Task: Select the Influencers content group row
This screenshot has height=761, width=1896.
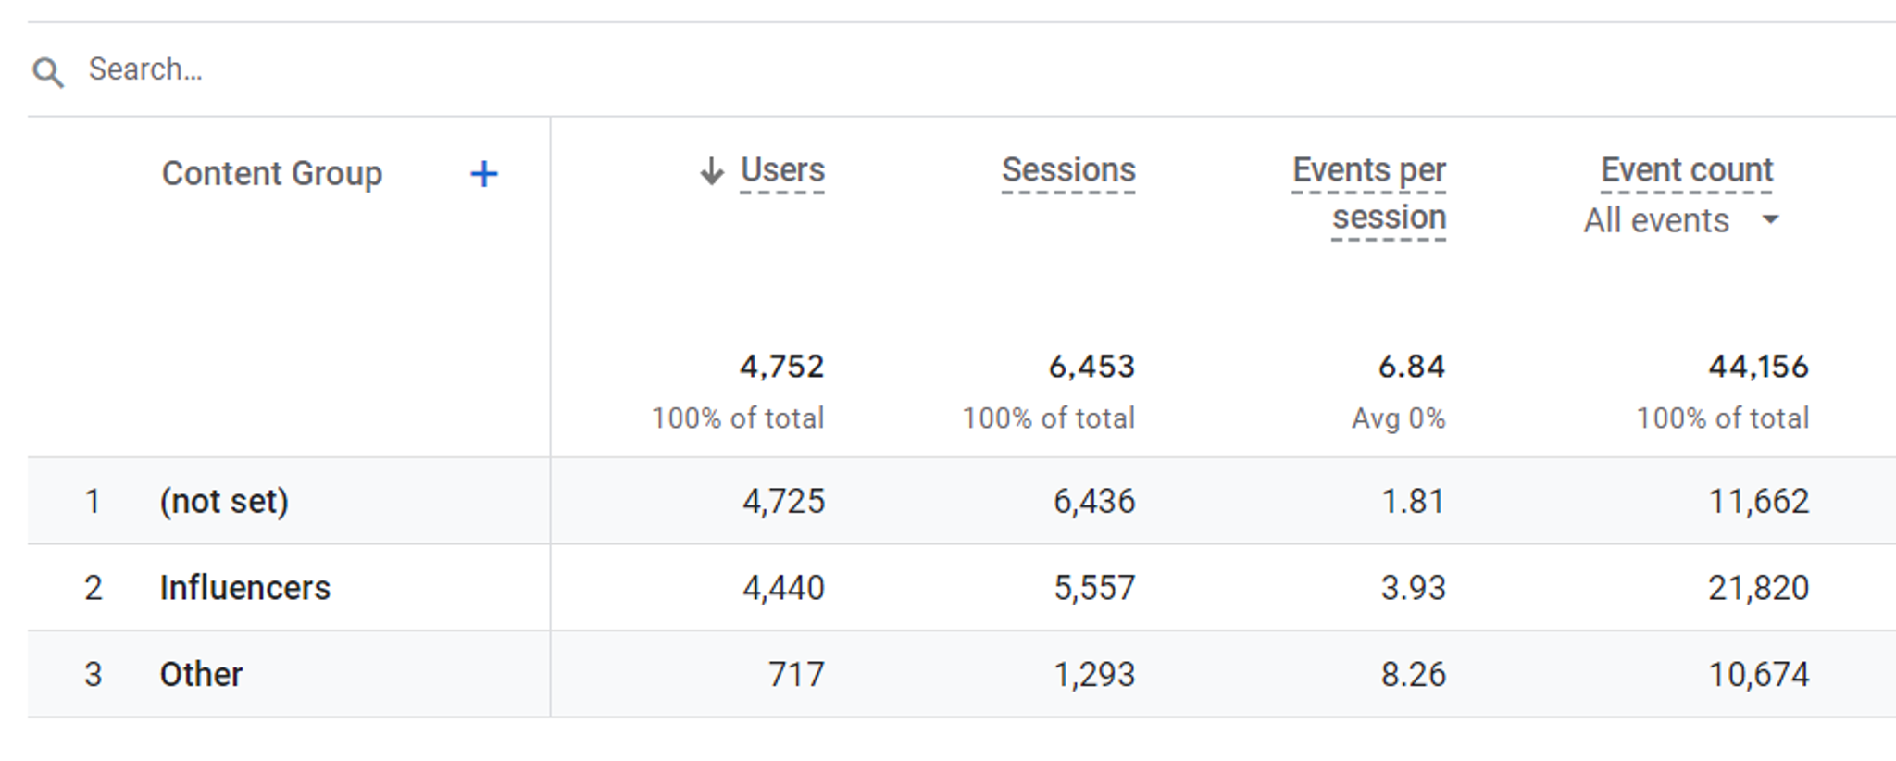Action: 962,588
